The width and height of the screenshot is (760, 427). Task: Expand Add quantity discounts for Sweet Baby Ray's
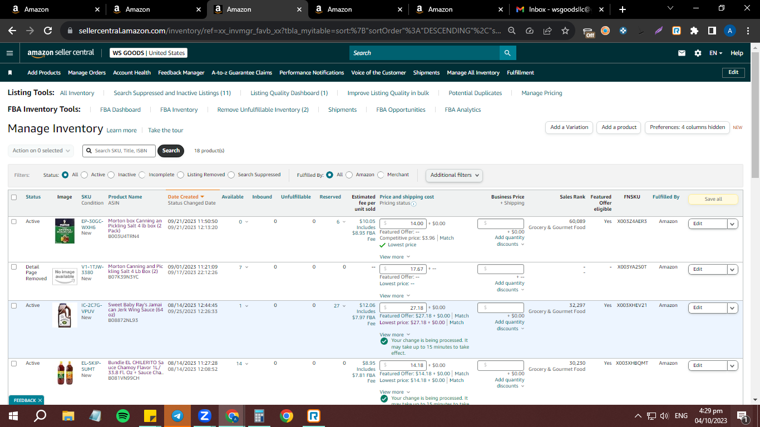click(x=509, y=325)
